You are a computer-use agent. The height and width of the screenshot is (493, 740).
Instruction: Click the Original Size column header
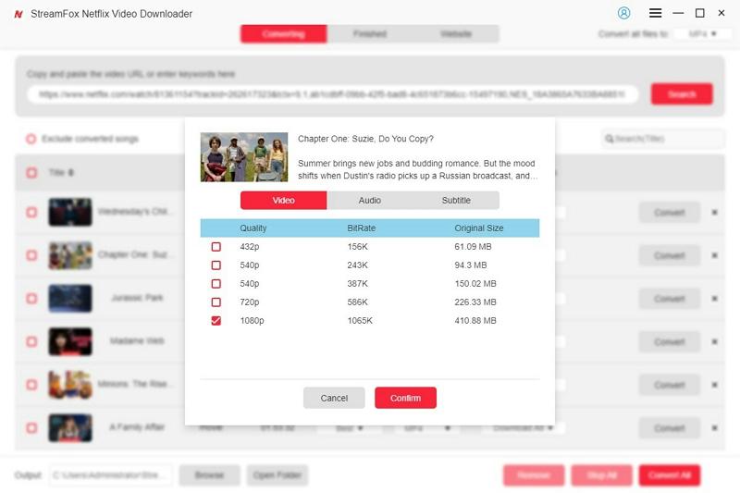coord(479,228)
